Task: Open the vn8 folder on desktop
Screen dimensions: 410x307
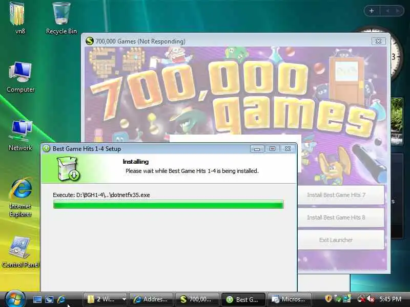Action: [x=18, y=18]
